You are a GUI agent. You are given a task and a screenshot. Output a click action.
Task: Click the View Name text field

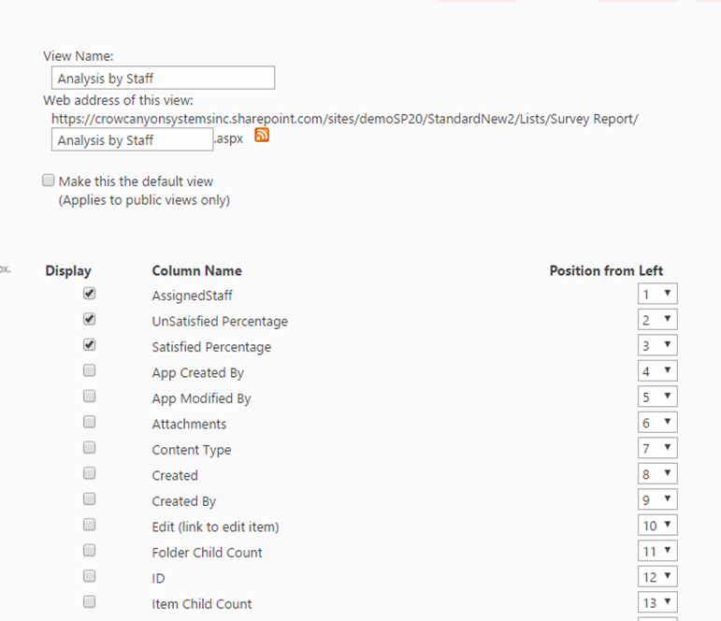[x=163, y=79]
